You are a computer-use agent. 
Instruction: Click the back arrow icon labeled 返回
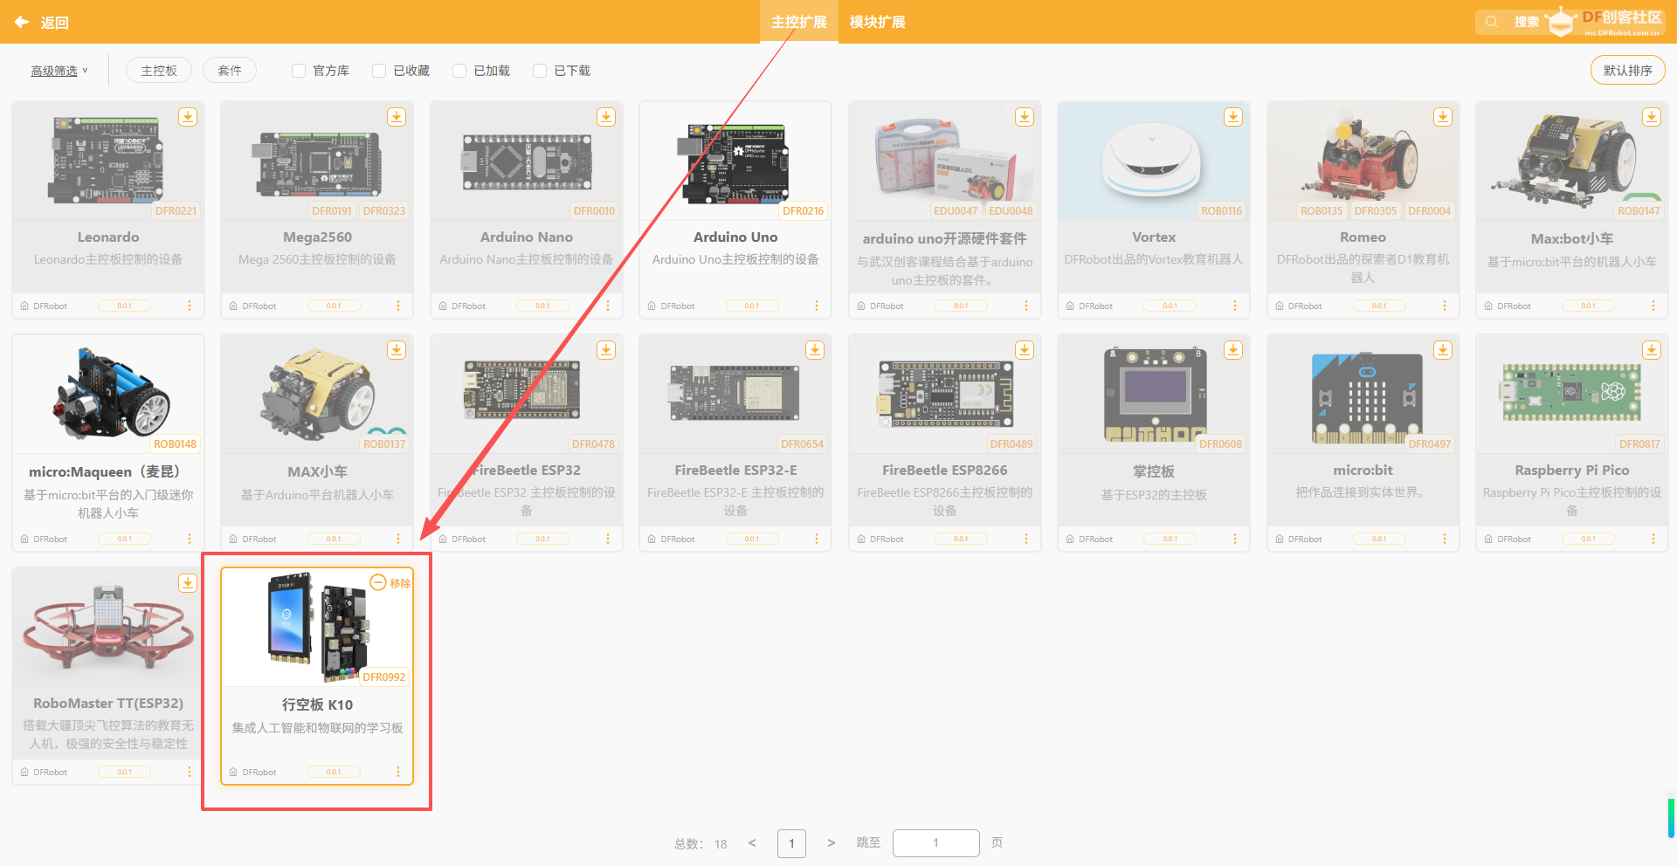coord(23,22)
